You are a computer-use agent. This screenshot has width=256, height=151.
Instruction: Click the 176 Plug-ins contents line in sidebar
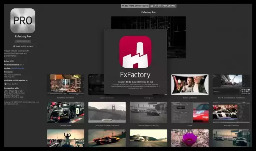click(9, 77)
